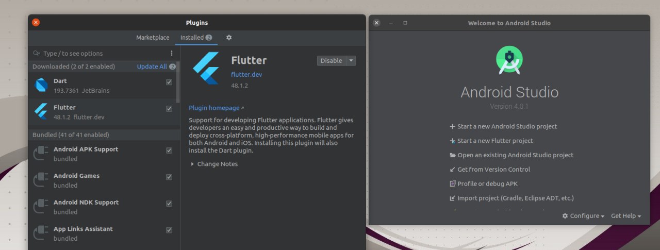Click the Profile or debug APK icon

click(x=453, y=184)
